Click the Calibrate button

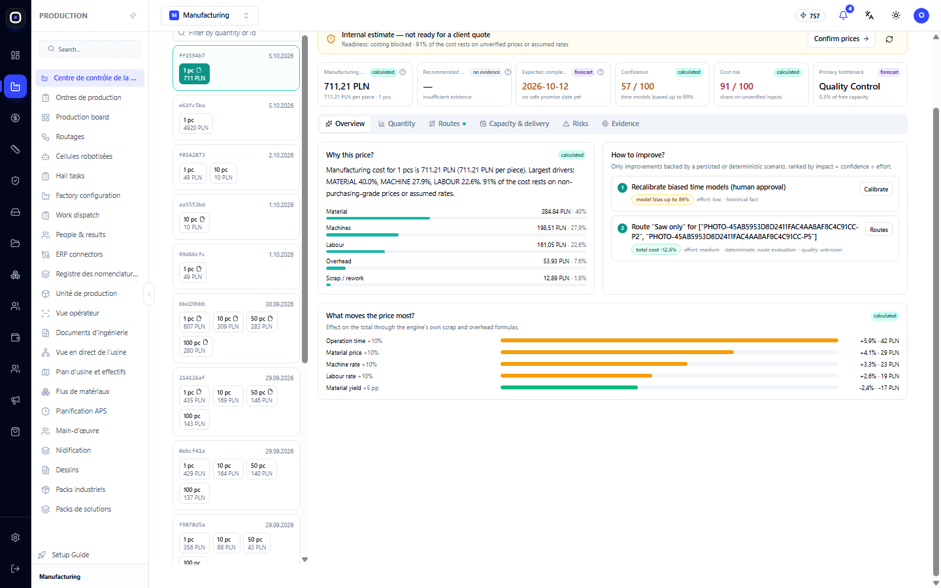coord(876,189)
